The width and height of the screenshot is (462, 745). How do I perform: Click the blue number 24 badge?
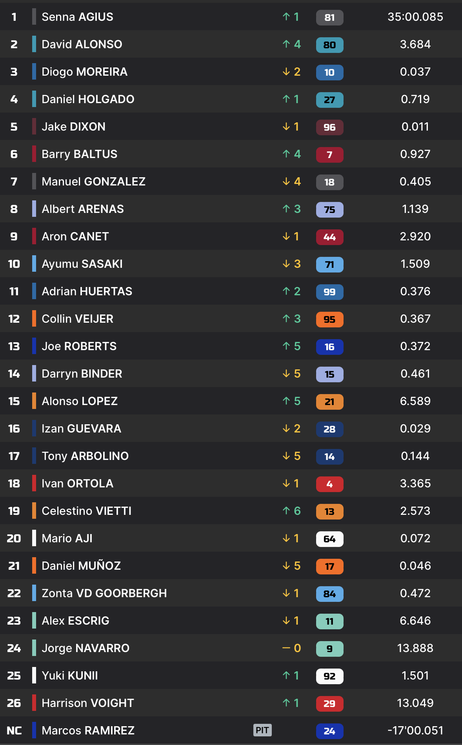(x=329, y=731)
